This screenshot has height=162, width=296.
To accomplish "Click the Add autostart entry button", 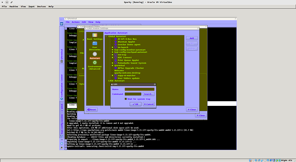I will [x=192, y=38].
